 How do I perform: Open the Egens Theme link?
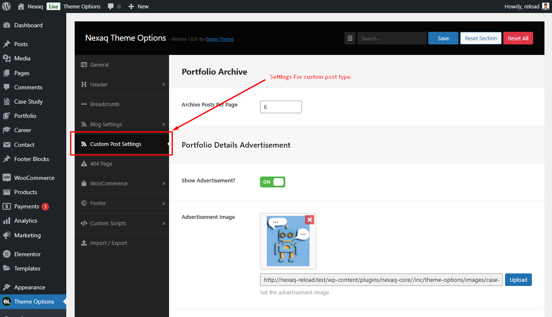click(x=220, y=39)
